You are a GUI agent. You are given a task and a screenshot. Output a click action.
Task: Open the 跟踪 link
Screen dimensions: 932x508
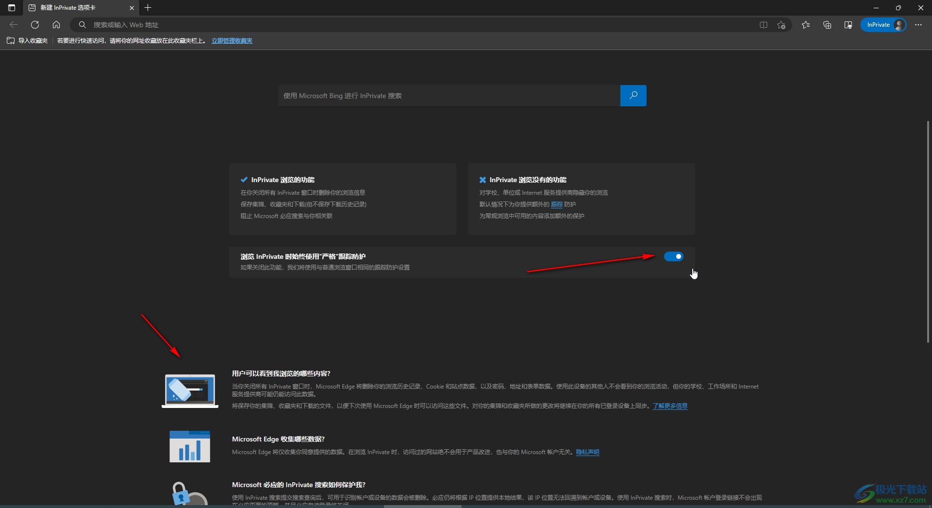(x=557, y=204)
